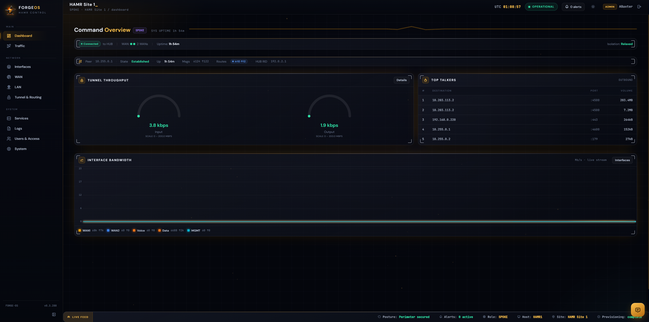The image size is (649, 322).
Task: Open the Dashboard sidebar item
Action: [31, 36]
